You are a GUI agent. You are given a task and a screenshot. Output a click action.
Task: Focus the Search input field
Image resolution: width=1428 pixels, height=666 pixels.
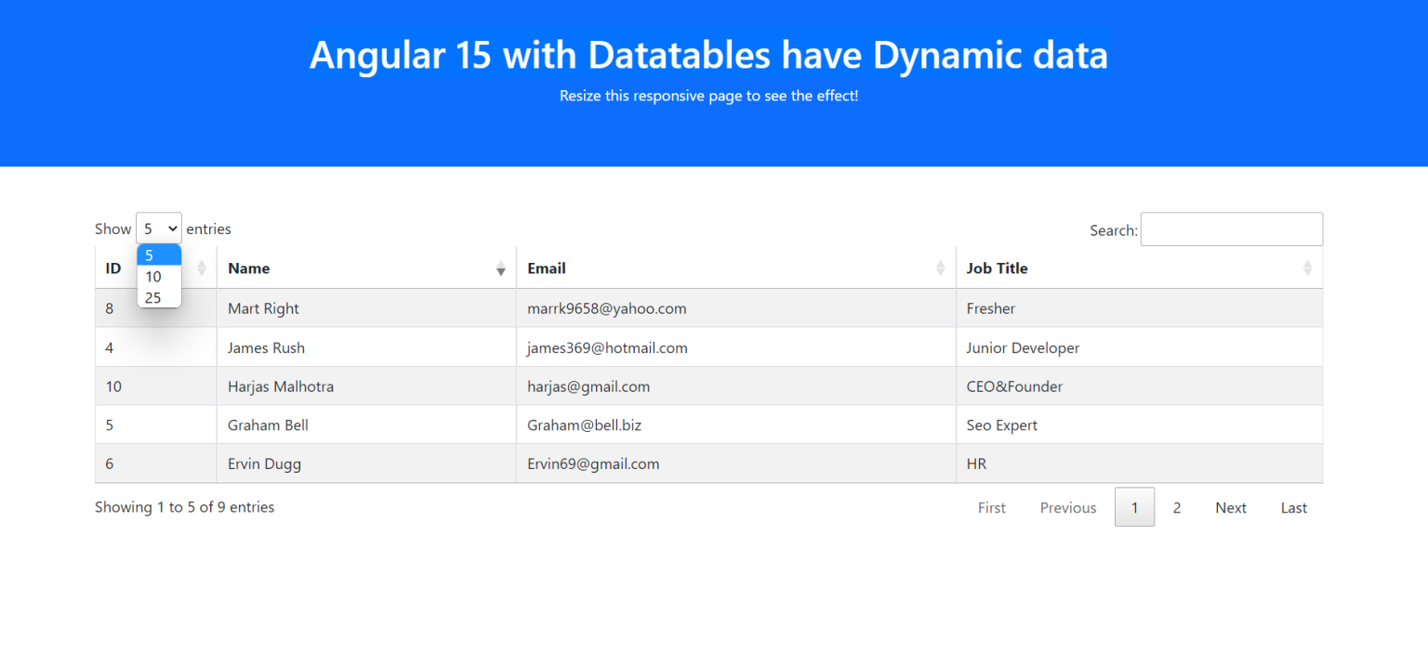pos(1231,229)
